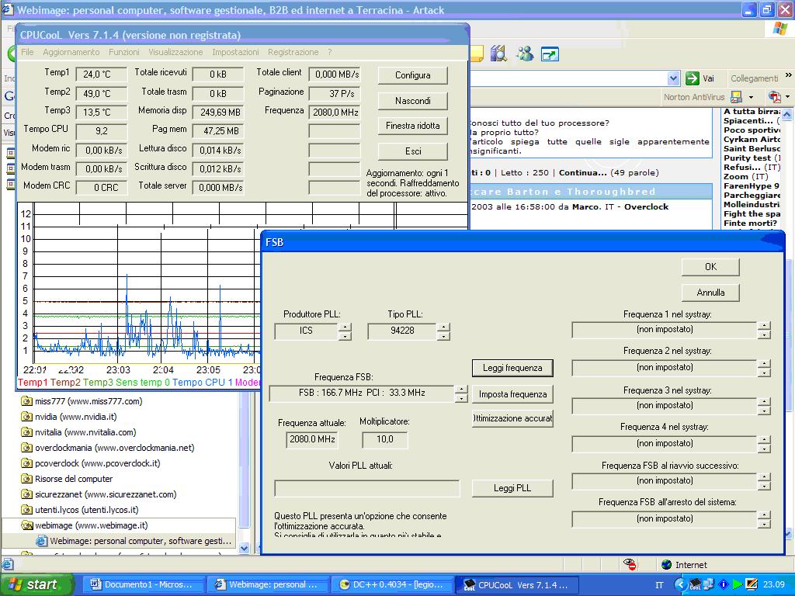Click the Continua... link in the web page
Viewport: 795px width, 596px height.
click(x=582, y=172)
